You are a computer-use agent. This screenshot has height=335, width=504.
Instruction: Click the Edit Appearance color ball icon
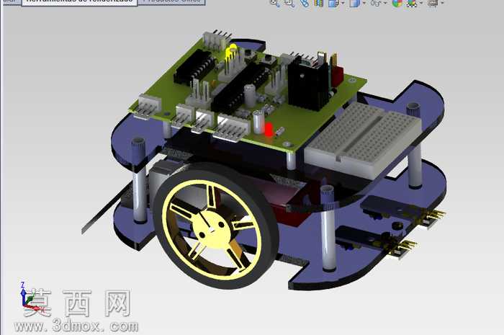(x=397, y=3)
